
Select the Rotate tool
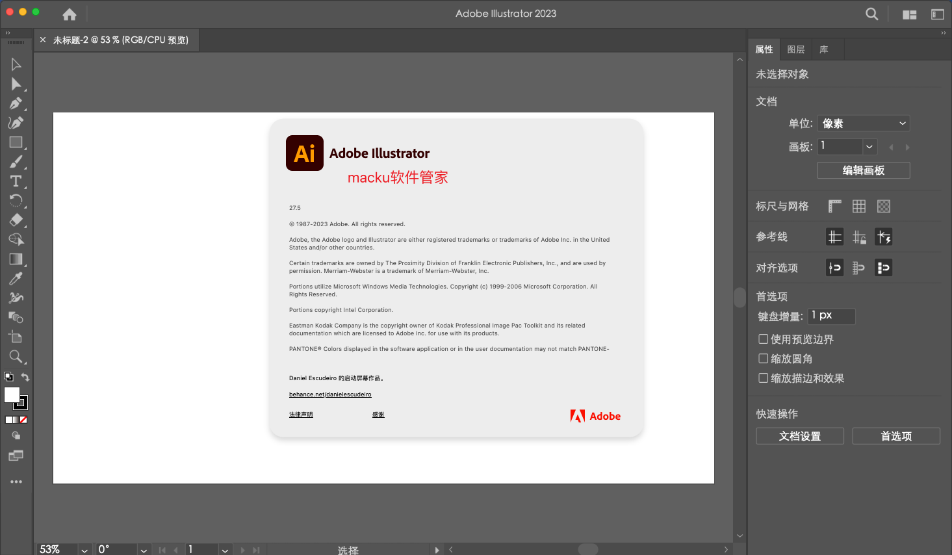tap(16, 200)
